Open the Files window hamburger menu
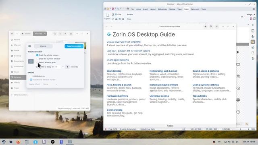The image size is (258, 145). [71, 34]
